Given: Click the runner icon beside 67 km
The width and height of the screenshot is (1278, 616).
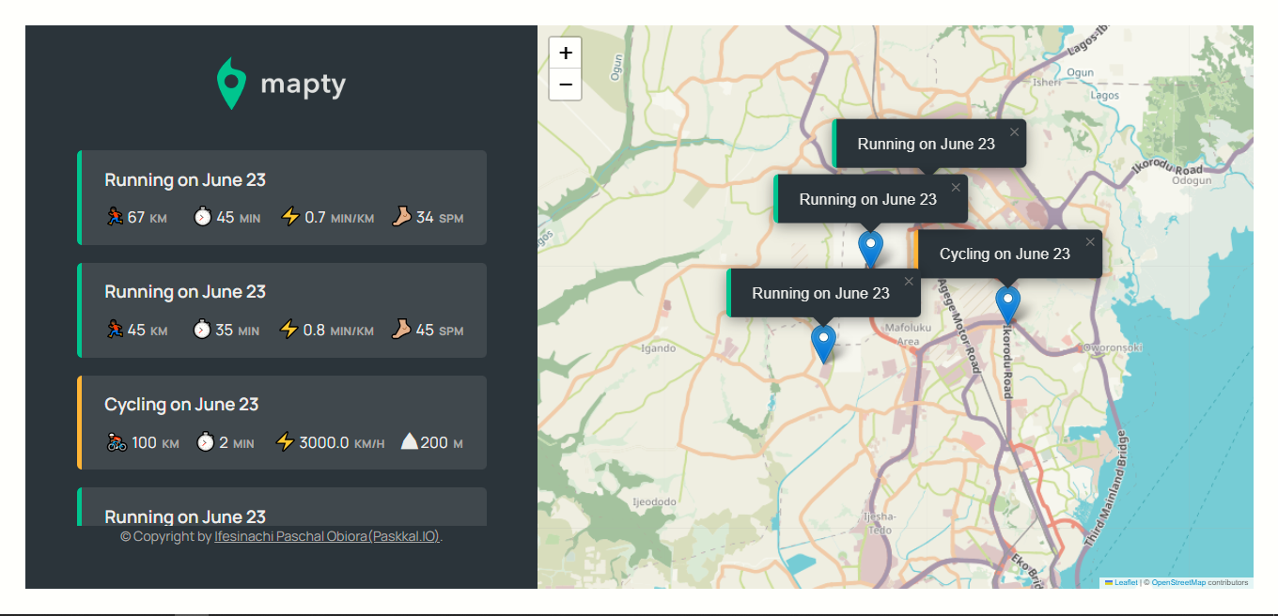Looking at the screenshot, I should coord(114,217).
